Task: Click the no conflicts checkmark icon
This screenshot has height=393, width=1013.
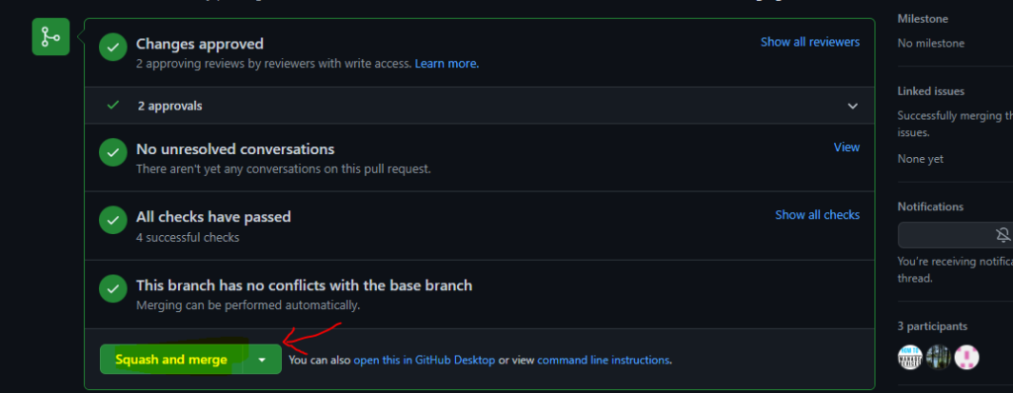Action: [x=113, y=288]
